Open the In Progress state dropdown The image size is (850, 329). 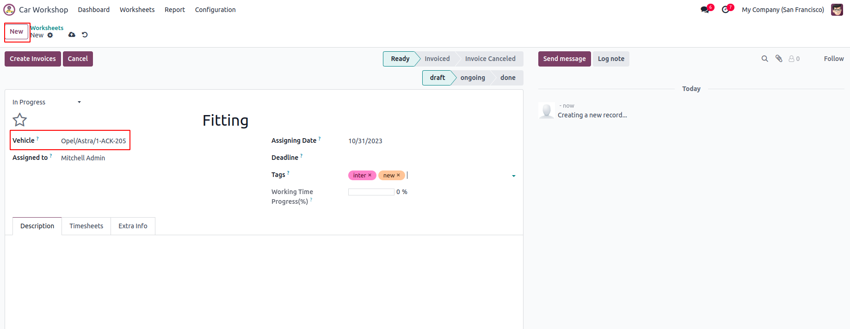tap(46, 102)
